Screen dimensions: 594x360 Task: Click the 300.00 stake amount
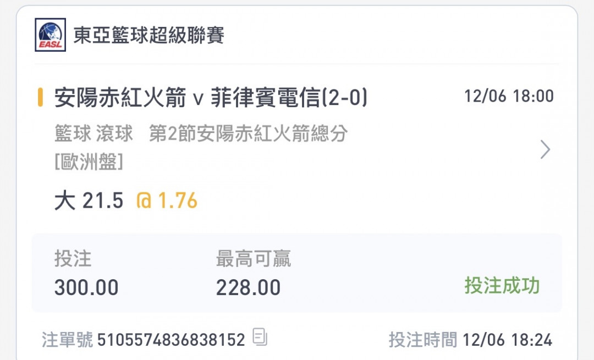(x=86, y=287)
